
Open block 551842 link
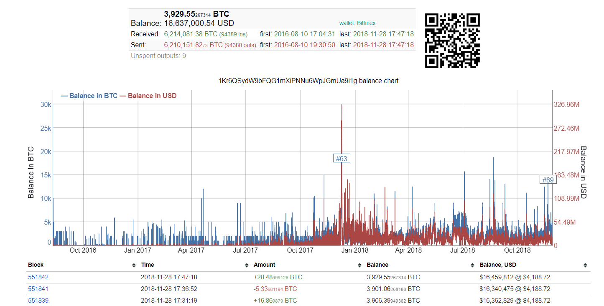[38, 277]
